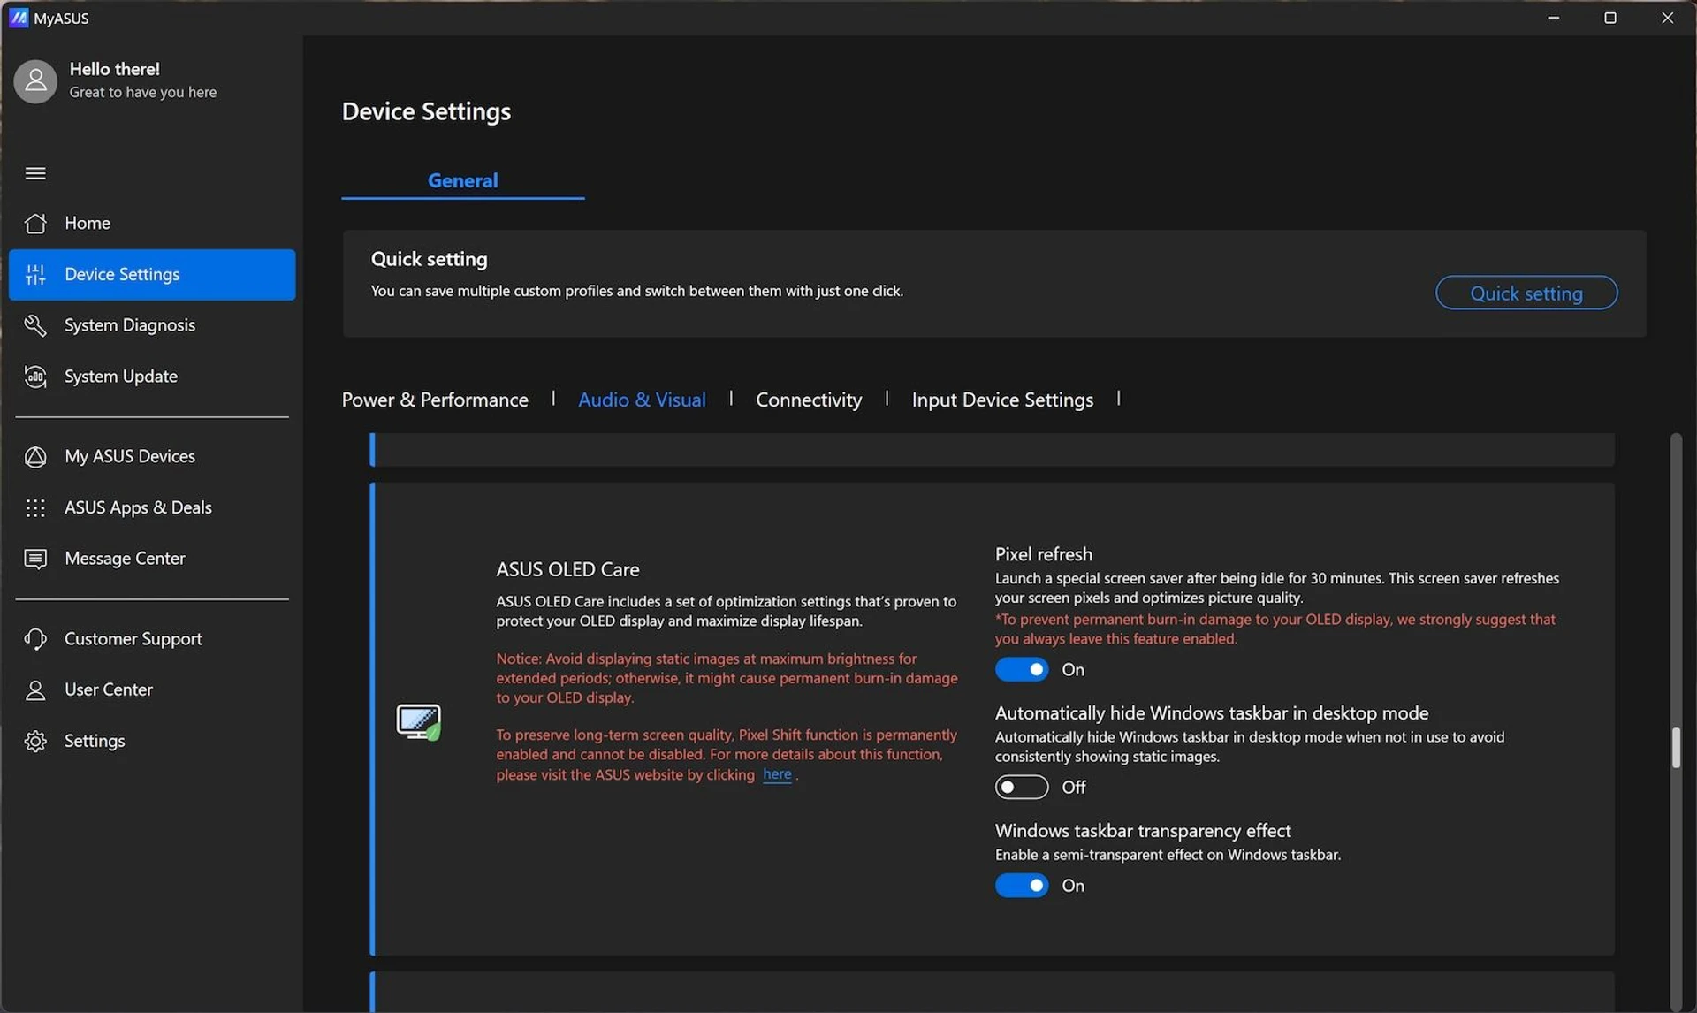
Task: Enable automatically hide Windows taskbar toggle
Action: pos(1022,788)
